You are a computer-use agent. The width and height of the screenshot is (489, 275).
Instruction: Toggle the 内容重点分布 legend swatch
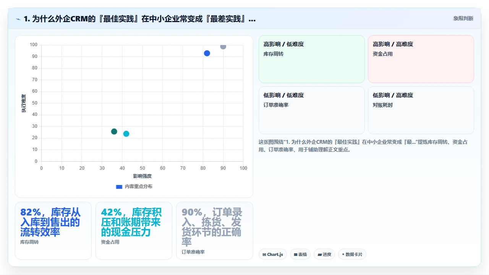(119, 187)
